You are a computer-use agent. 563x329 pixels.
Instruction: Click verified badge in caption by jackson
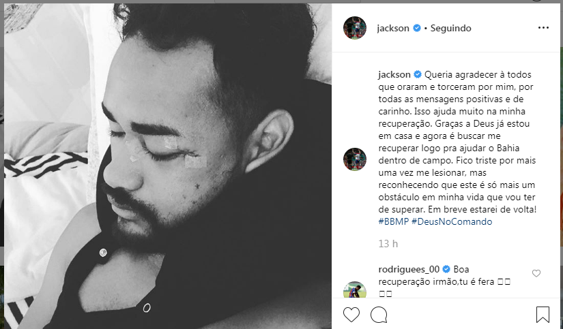(x=418, y=74)
